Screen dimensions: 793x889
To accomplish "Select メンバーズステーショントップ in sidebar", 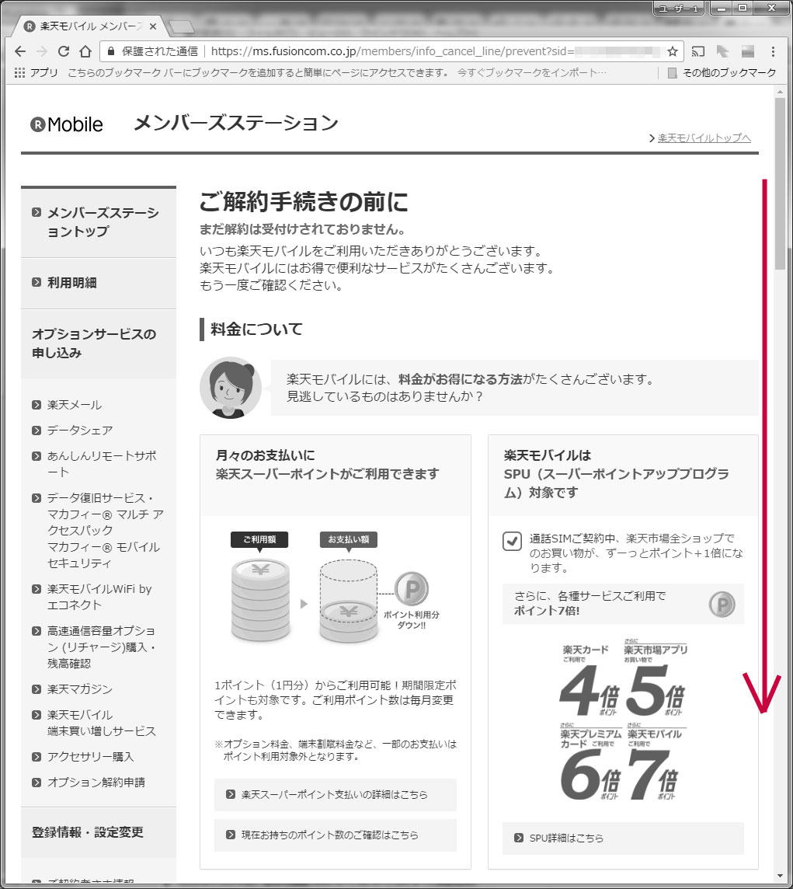I will coord(102,222).
